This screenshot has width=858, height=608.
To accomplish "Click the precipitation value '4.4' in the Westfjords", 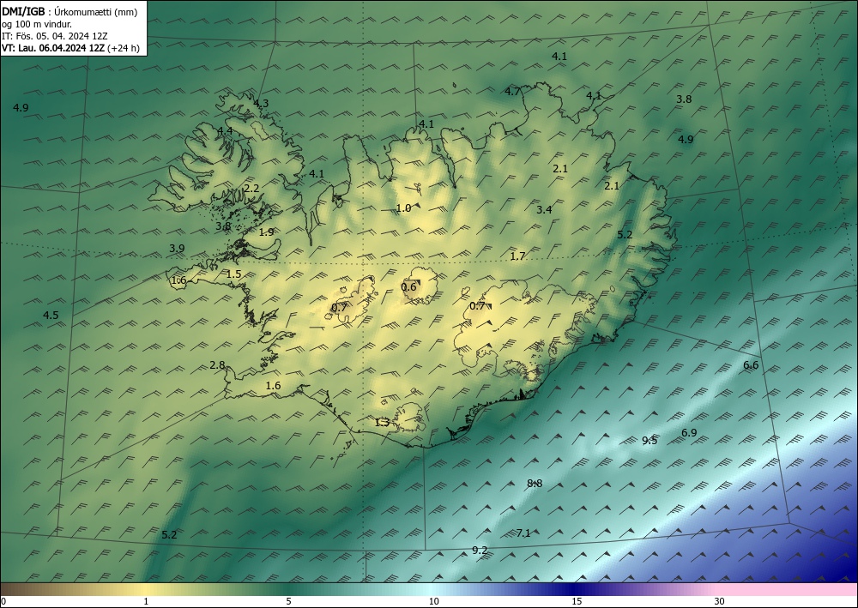I will 225,130.
